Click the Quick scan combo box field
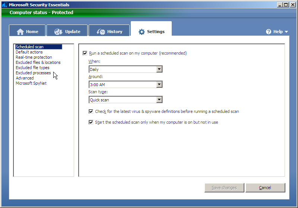The width and height of the screenshot is (298, 208). (126, 100)
